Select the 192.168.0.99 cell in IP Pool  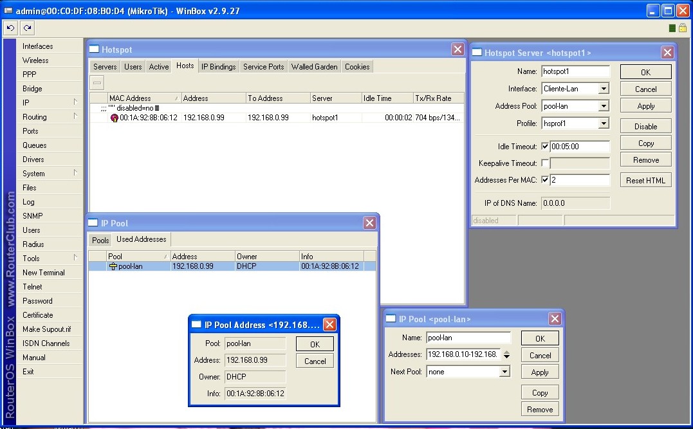click(203, 266)
